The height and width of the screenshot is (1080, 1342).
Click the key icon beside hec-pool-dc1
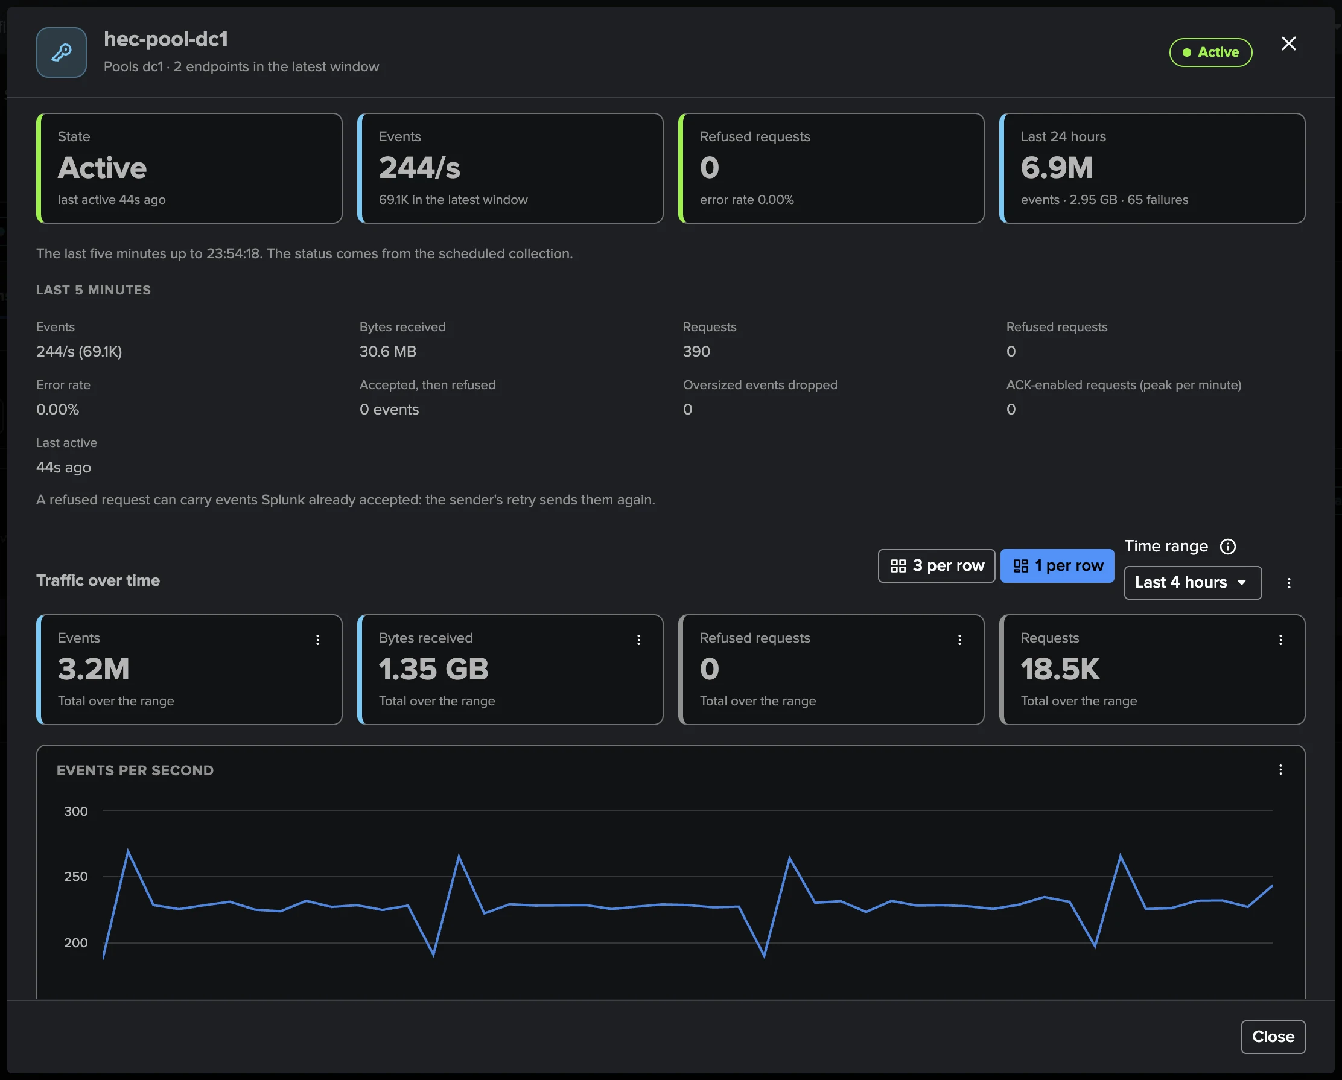click(x=61, y=52)
